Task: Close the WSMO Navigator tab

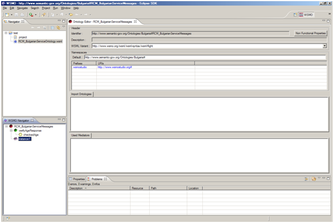Action: pos(32,120)
